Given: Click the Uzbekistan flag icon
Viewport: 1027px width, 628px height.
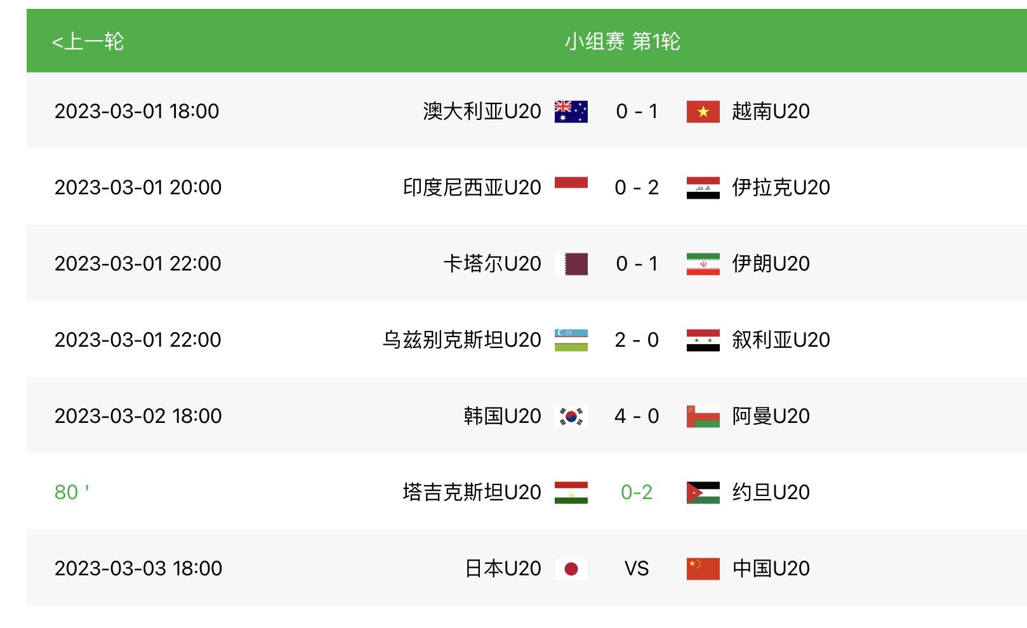Looking at the screenshot, I should coord(571,340).
